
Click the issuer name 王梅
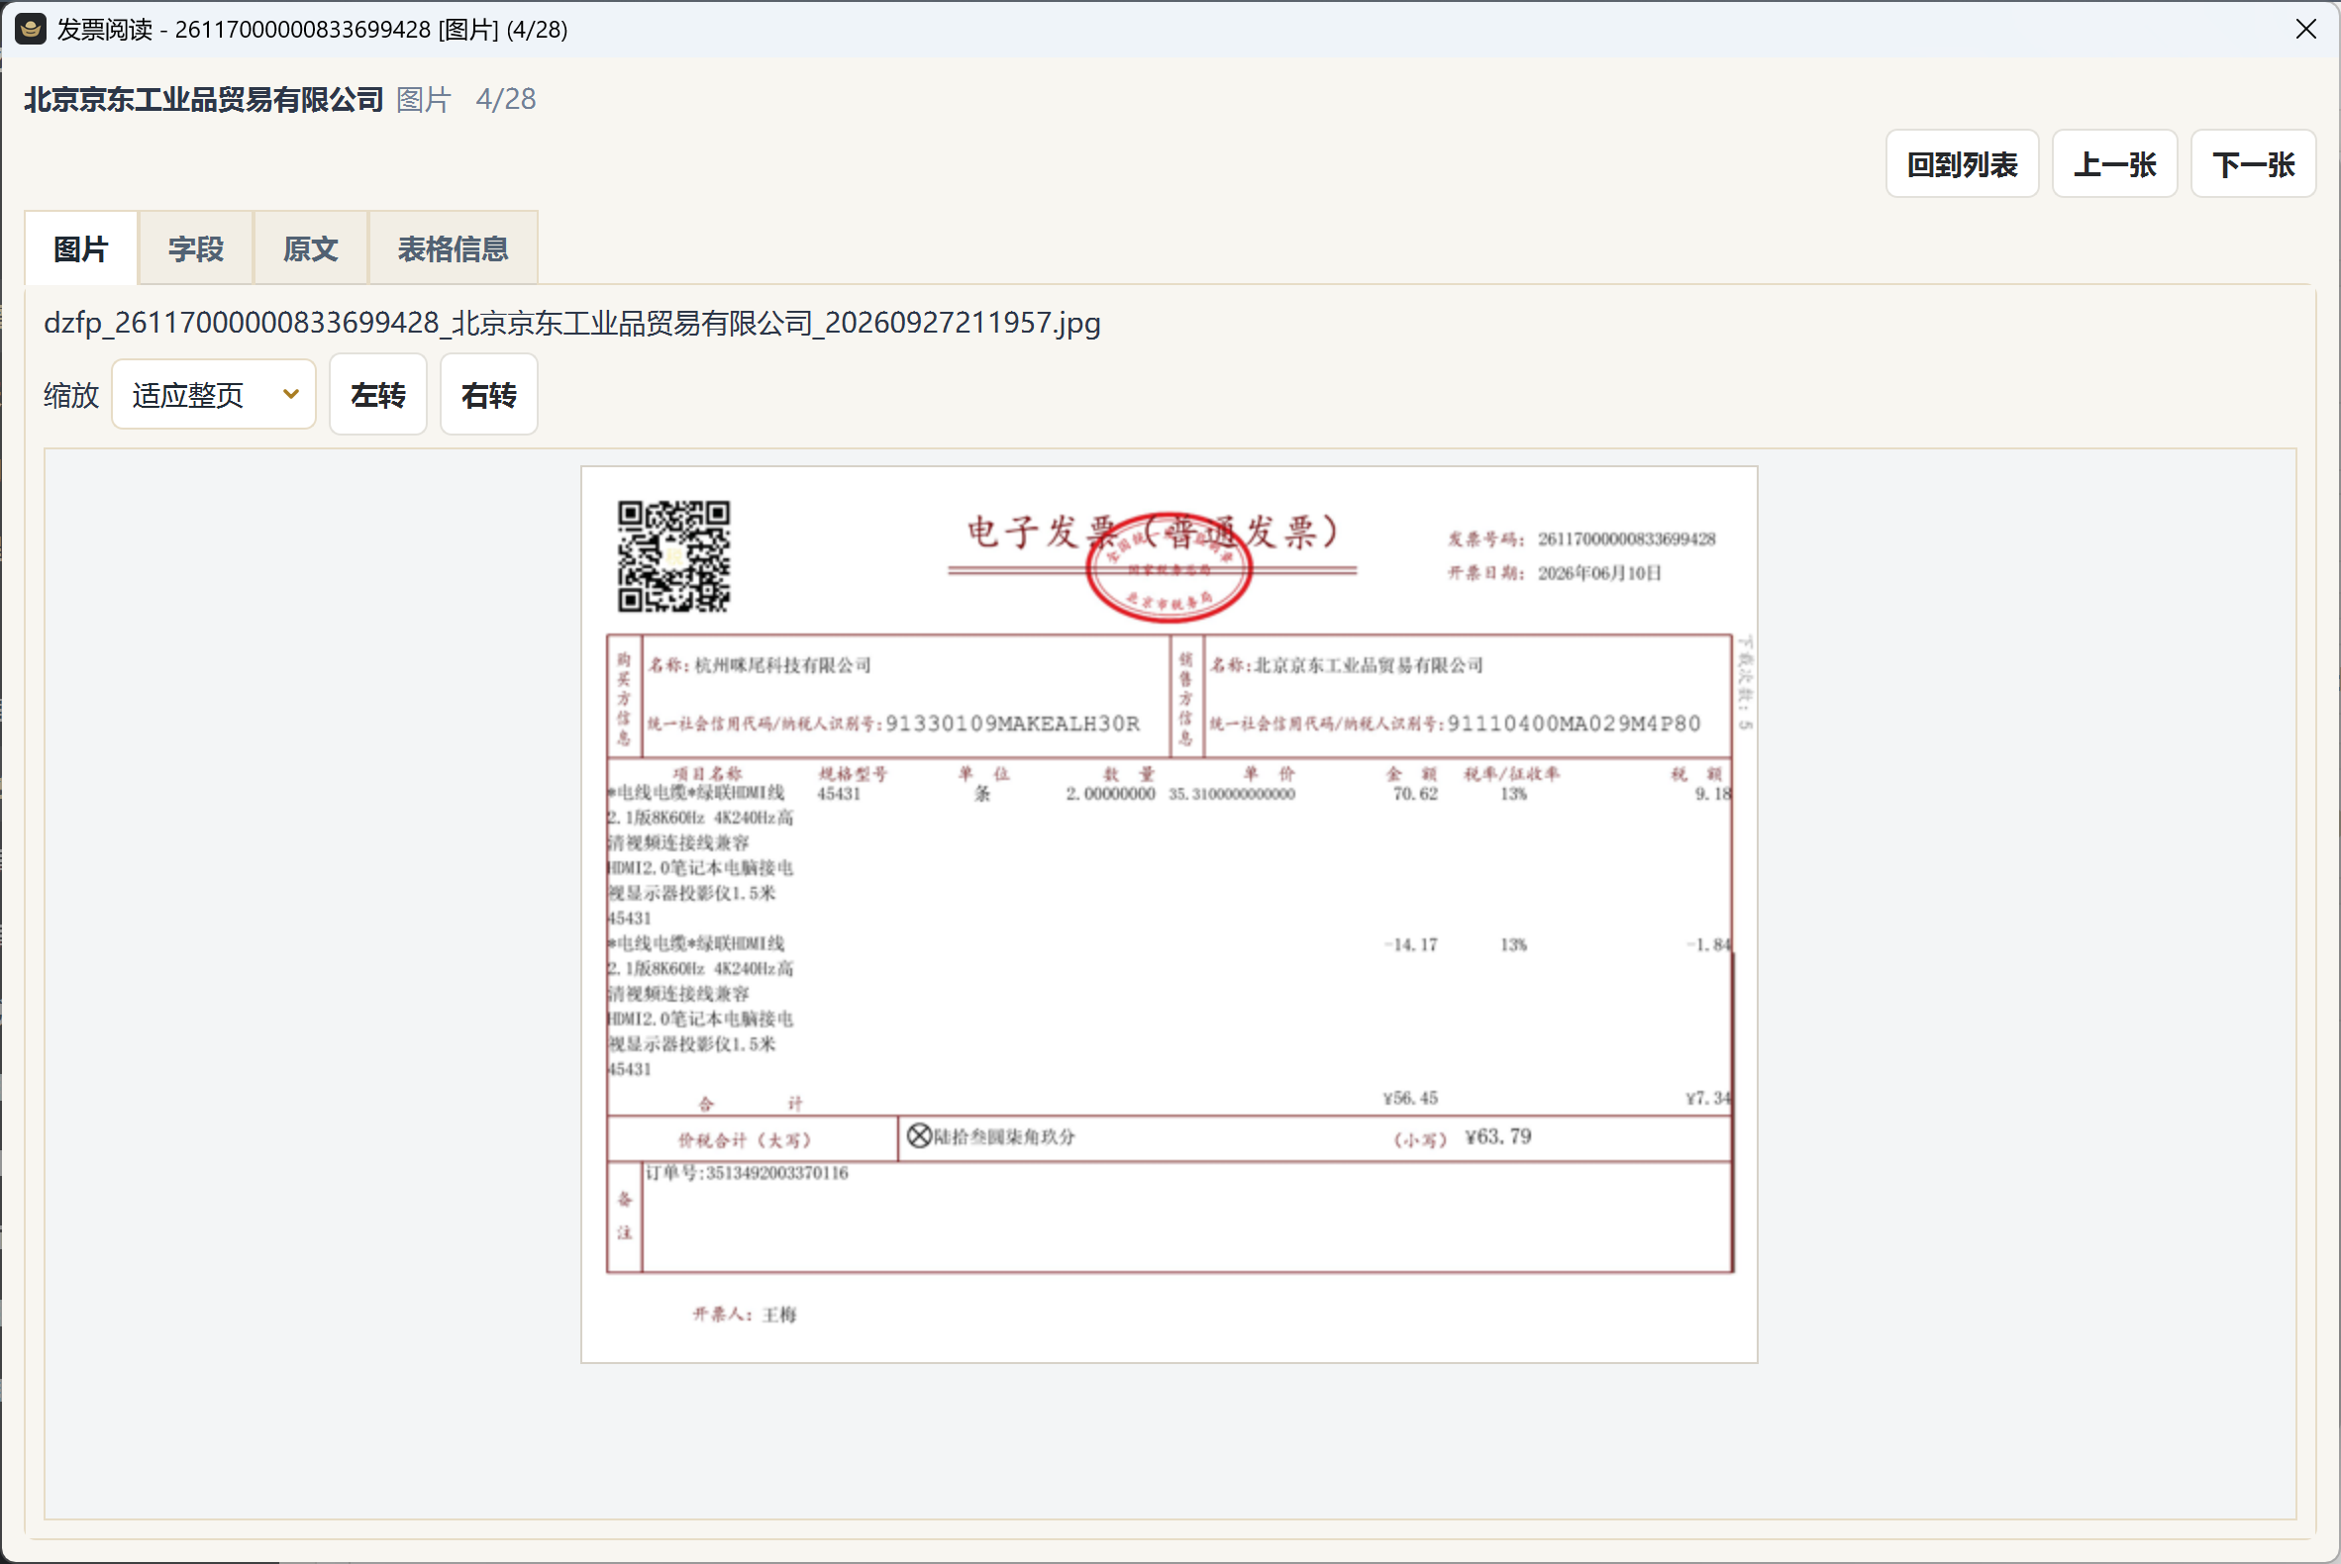tap(779, 1315)
